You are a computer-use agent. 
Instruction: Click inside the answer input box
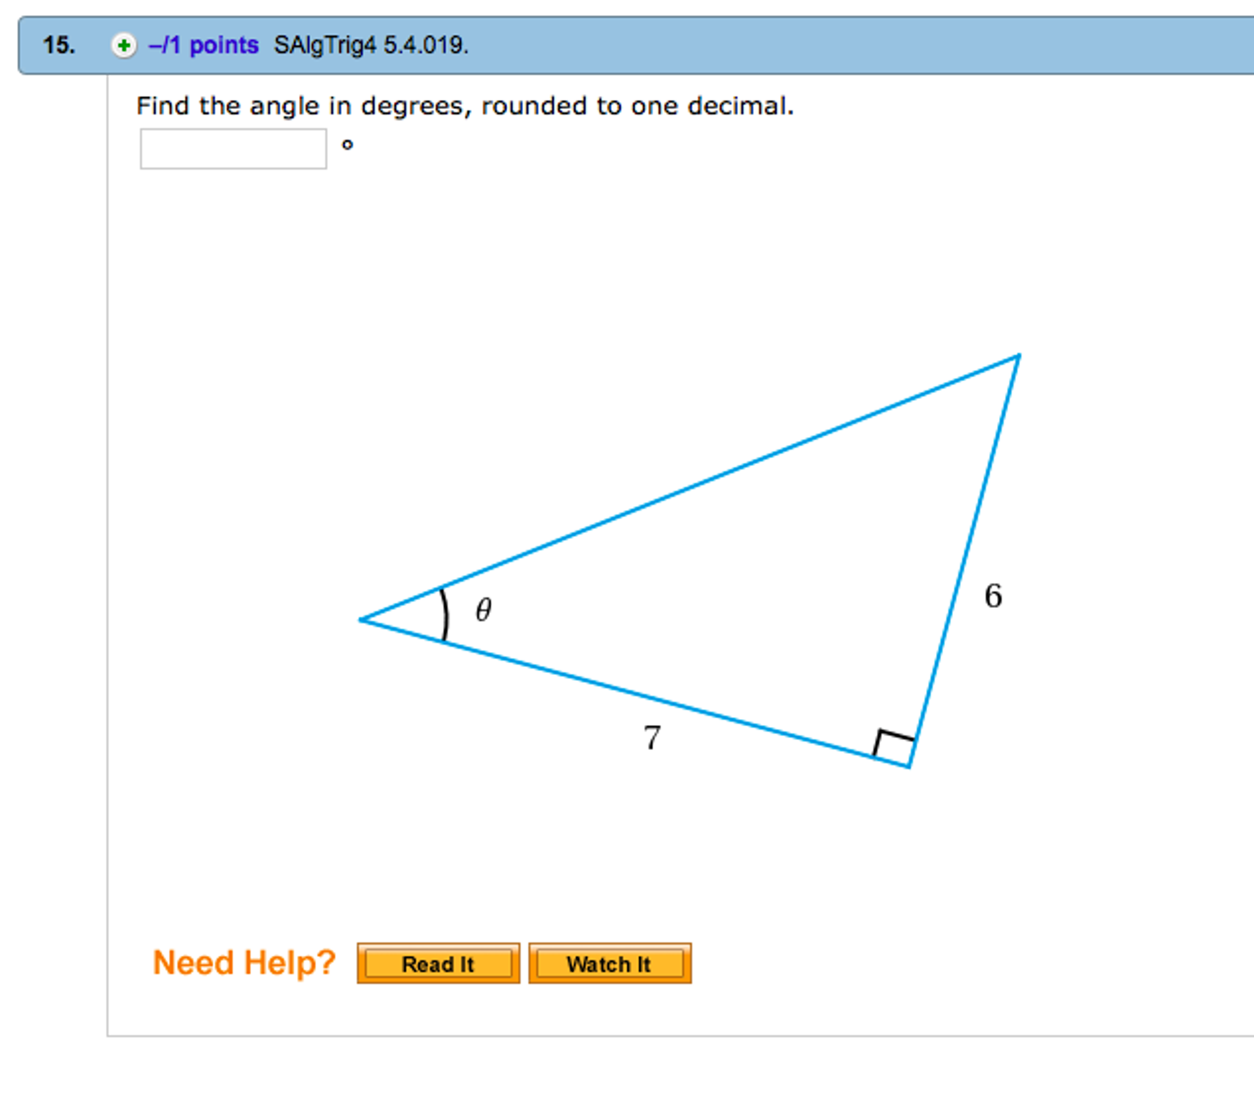tap(234, 149)
